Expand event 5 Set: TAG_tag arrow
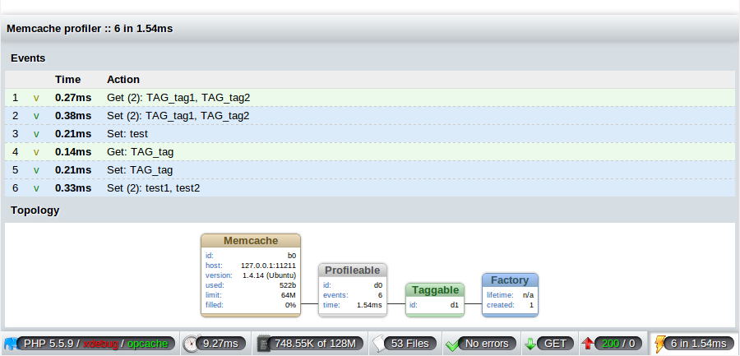Image resolution: width=740 pixels, height=356 pixels. coord(36,170)
